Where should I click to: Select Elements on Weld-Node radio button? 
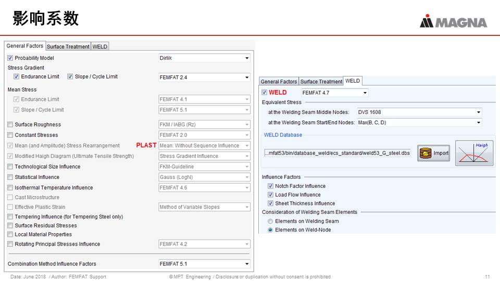tap(270, 230)
